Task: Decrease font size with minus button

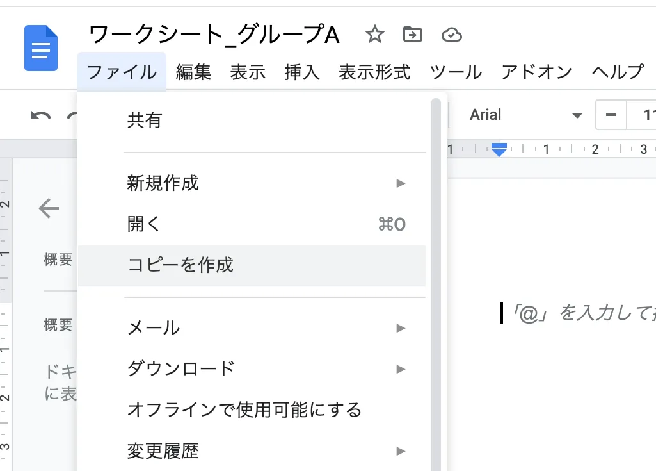Action: 611,115
